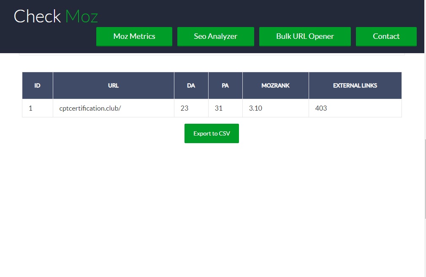
Task: Click the URL column header
Action: (x=114, y=86)
